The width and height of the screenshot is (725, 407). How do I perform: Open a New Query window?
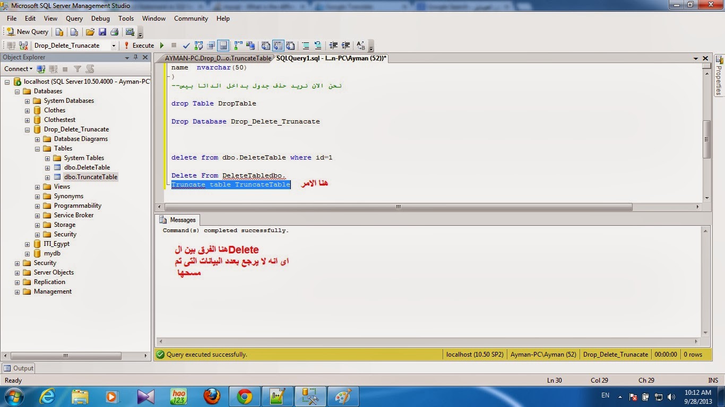click(x=27, y=31)
